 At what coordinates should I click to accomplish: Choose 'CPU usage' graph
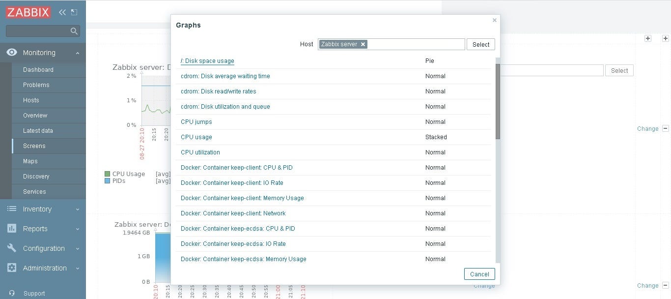[x=196, y=137]
